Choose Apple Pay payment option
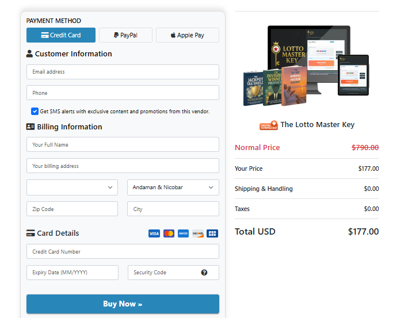This screenshot has height=318, width=404. pos(188,35)
